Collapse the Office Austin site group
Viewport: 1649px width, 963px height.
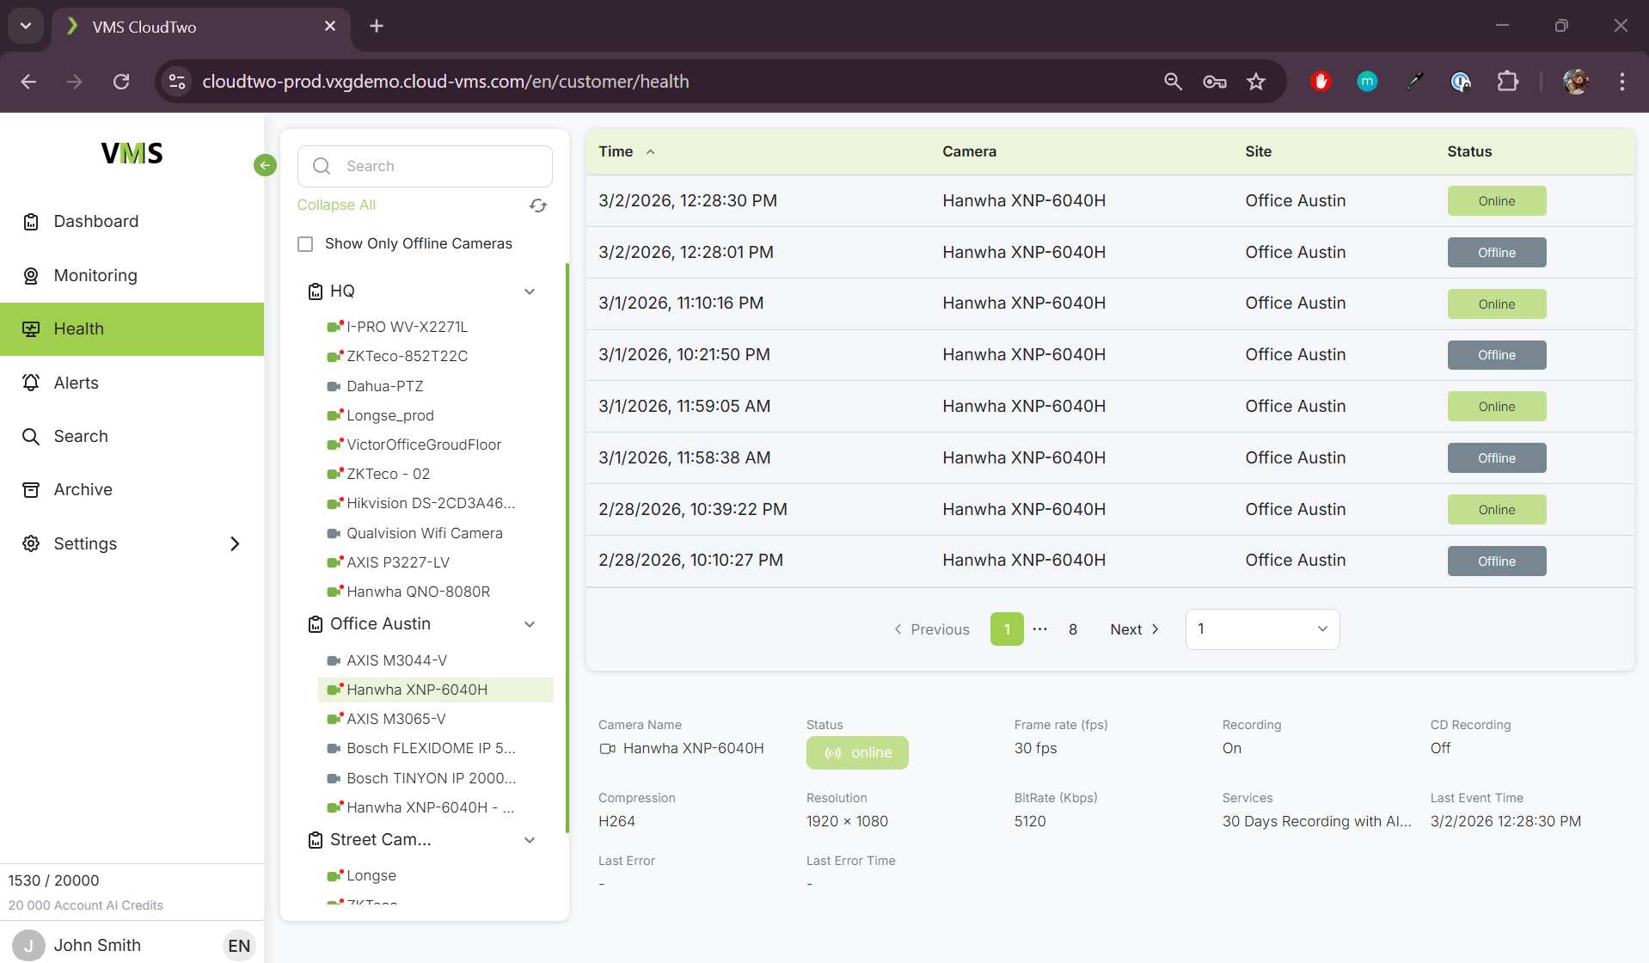(530, 624)
